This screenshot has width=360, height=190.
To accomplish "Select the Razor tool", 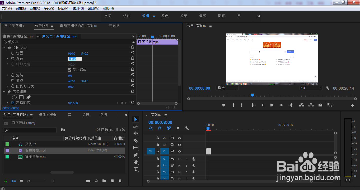I will point(136,140).
